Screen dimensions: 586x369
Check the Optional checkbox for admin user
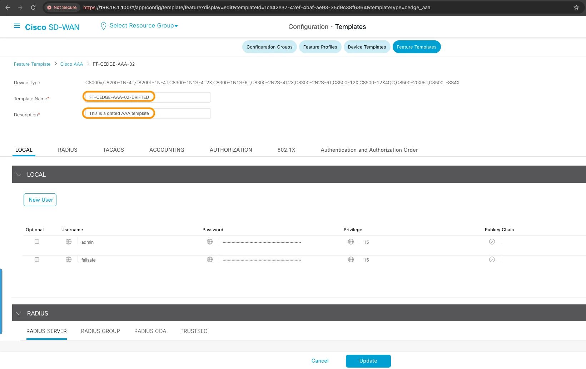tap(36, 242)
